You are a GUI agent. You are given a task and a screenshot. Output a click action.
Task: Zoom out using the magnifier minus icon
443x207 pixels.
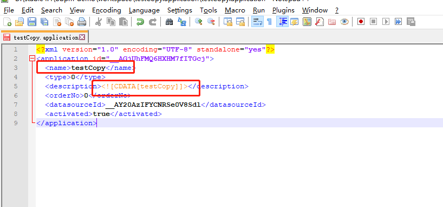pyautogui.click(x=211, y=22)
